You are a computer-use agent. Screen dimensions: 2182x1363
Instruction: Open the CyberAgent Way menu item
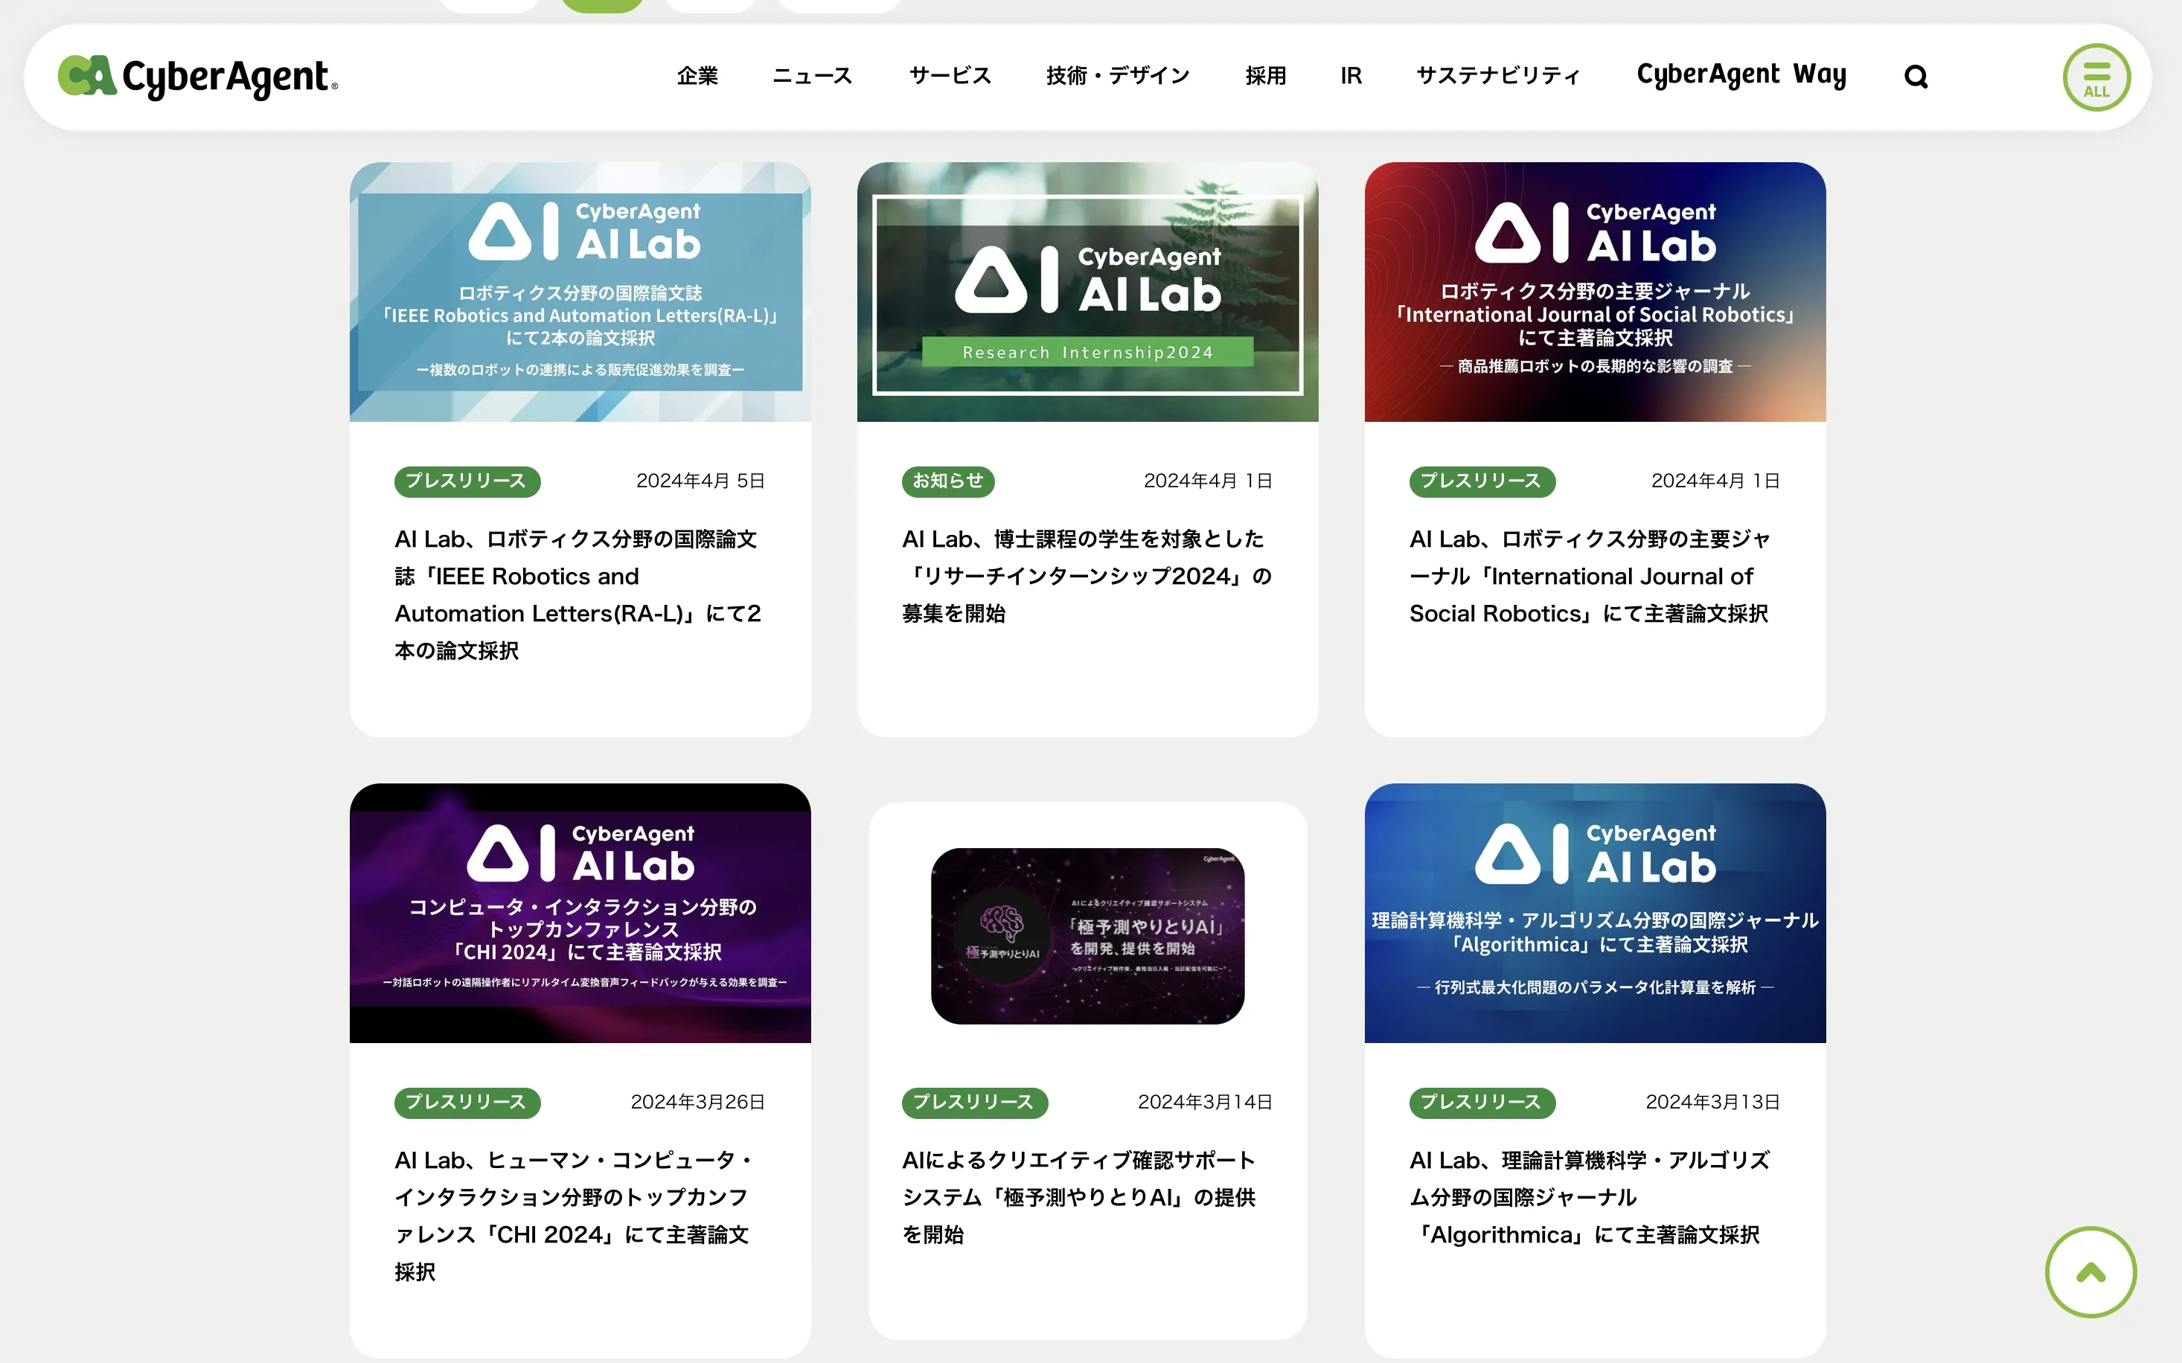pos(1741,75)
